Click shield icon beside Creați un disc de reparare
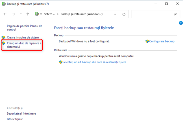This screenshot has width=183, height=125. click(3, 43)
